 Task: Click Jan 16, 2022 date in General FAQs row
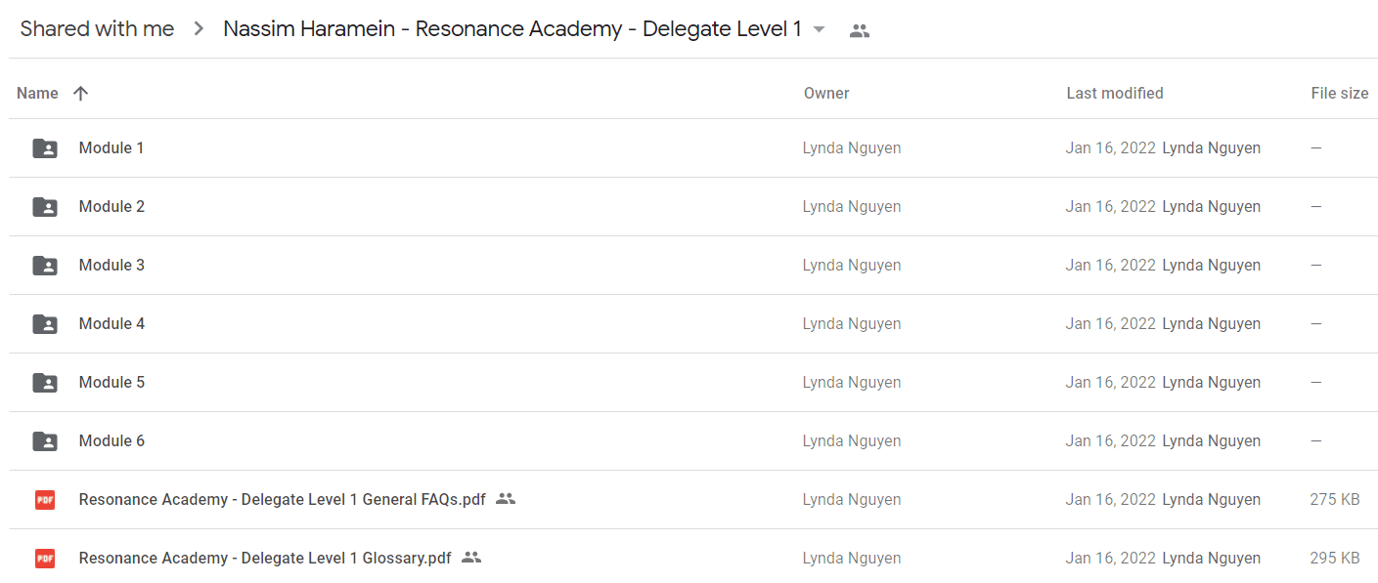point(1111,500)
